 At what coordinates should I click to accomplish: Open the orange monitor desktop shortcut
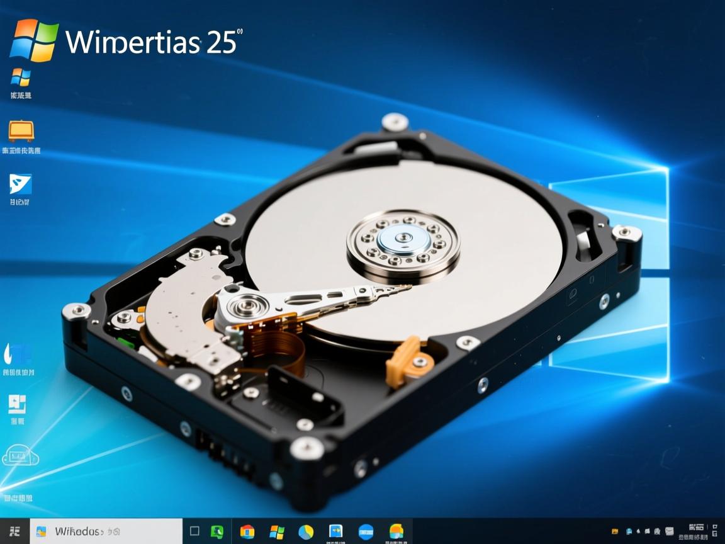point(21,131)
